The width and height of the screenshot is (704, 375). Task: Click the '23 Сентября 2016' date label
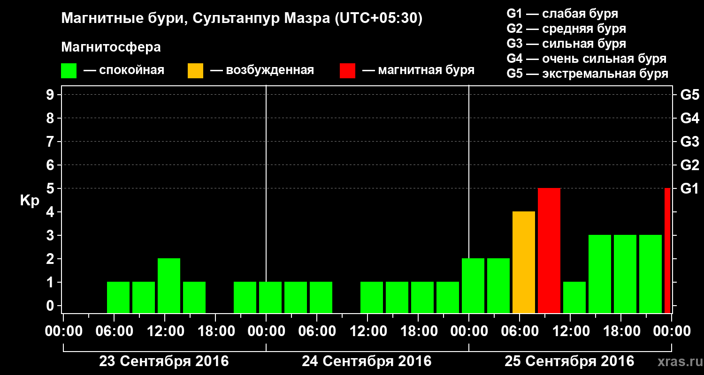[164, 361]
